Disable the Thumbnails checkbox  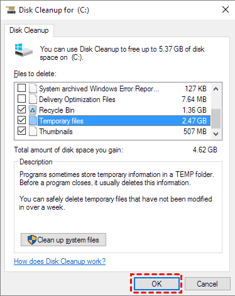pyautogui.click(x=21, y=131)
